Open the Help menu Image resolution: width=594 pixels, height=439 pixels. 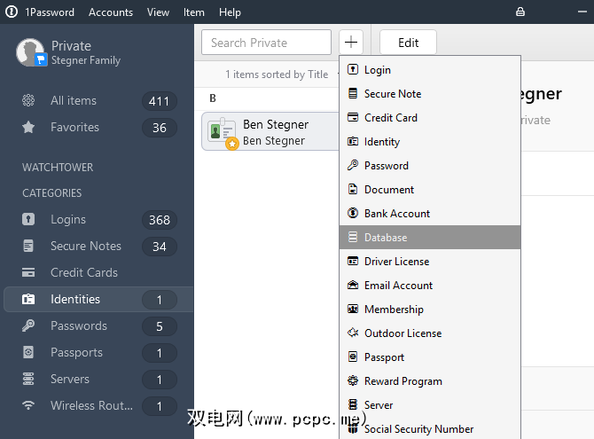[x=230, y=12]
